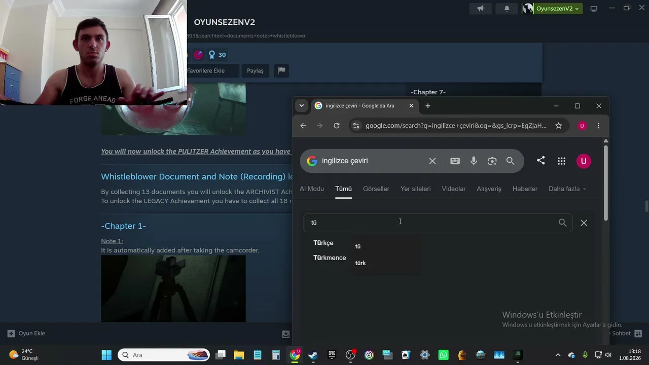Open the Google account avatar on page

pos(584,161)
